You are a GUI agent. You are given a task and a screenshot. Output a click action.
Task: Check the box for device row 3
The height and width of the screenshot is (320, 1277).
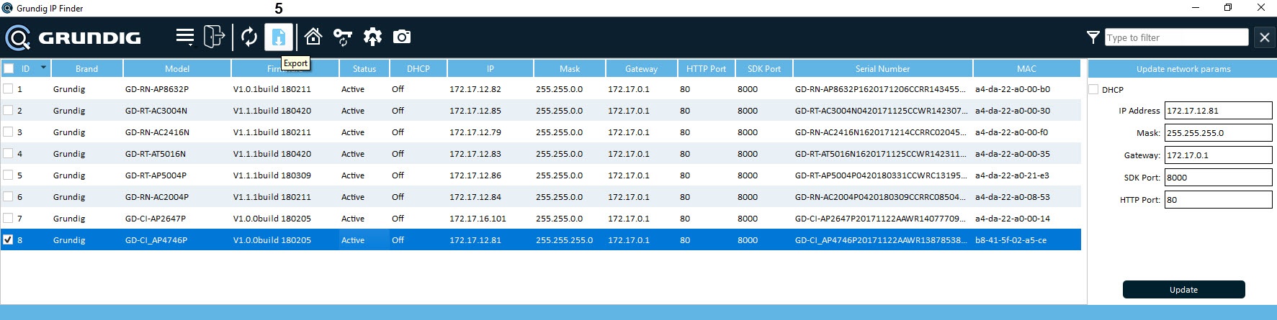click(x=8, y=132)
